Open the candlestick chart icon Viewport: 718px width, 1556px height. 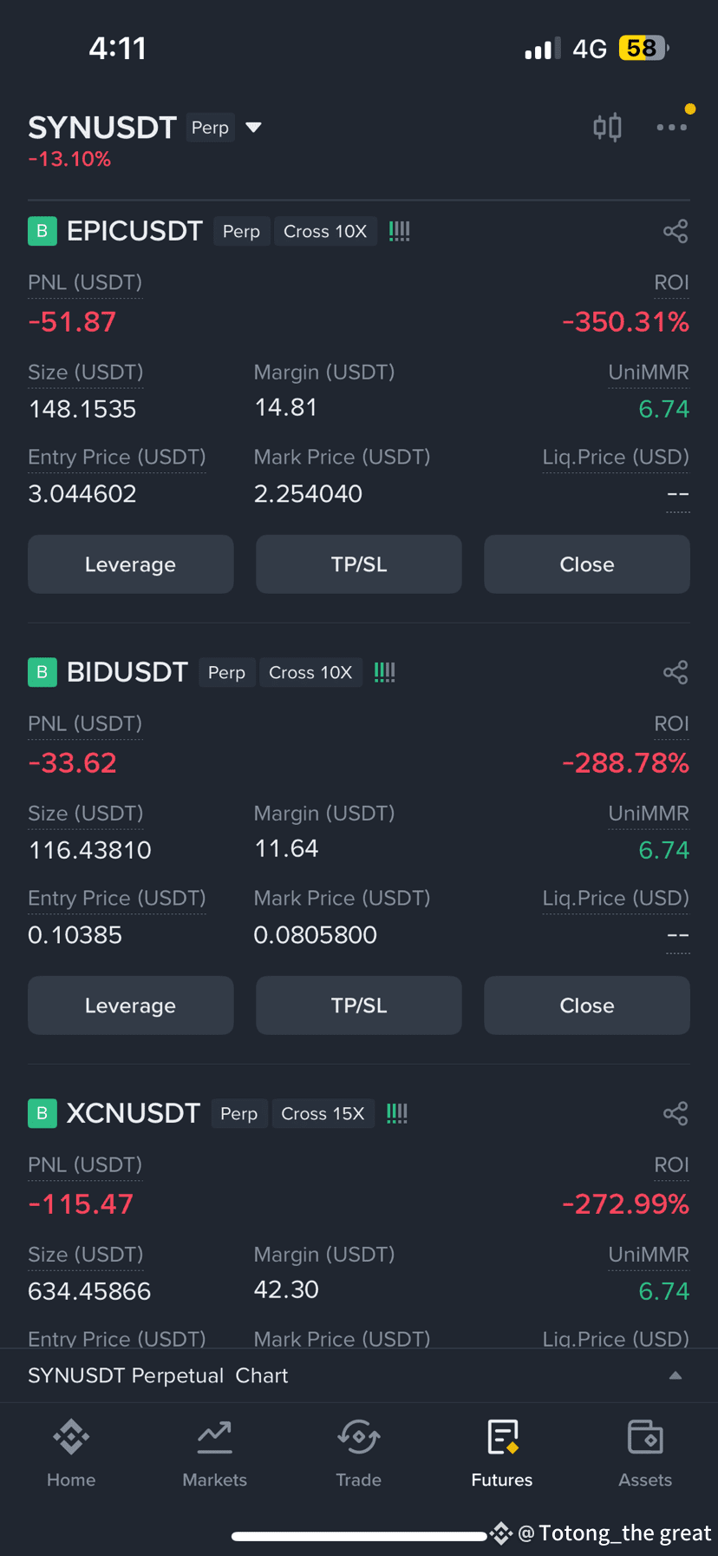click(607, 128)
